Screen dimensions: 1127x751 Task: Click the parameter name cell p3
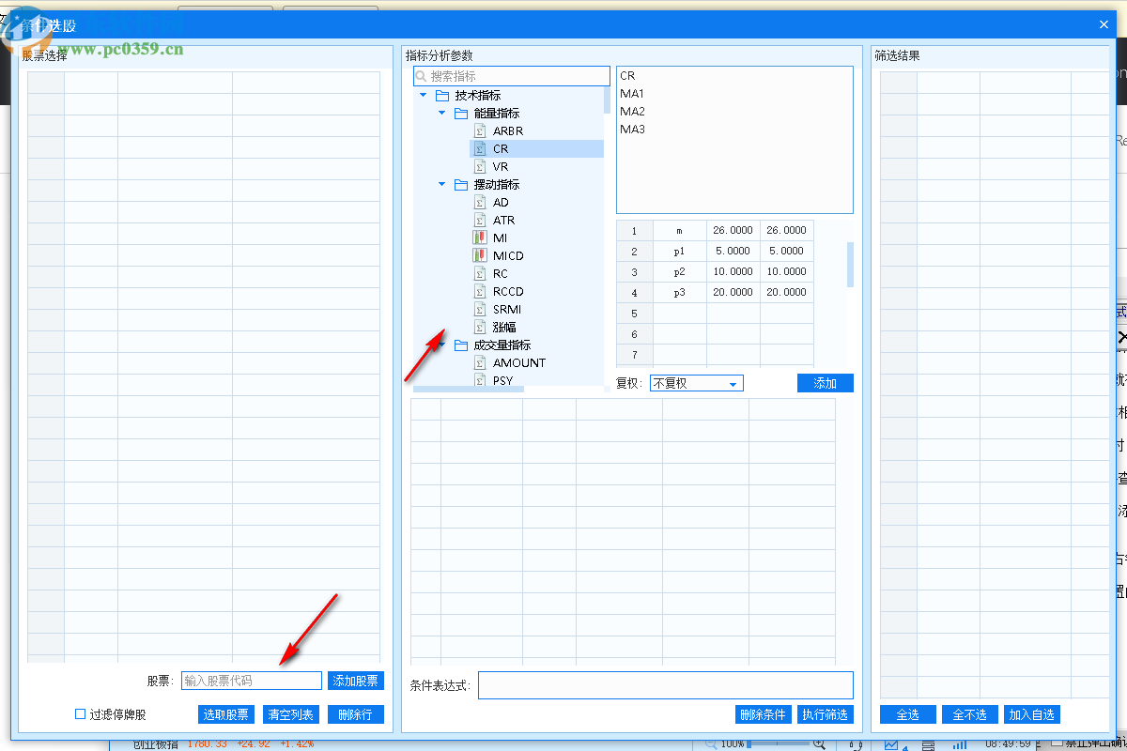tap(680, 292)
